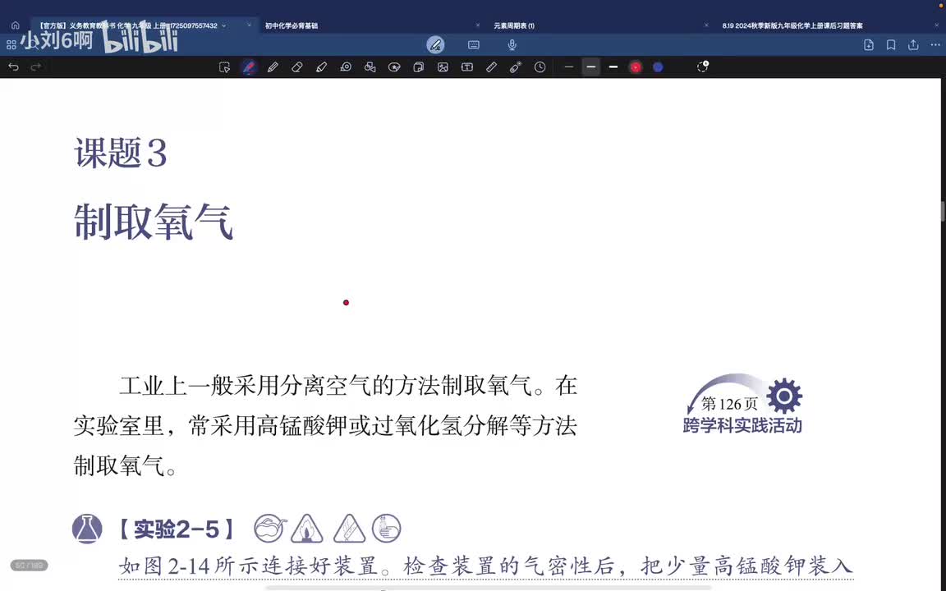Select the active fountain pen tool
Viewport: 946px width, 591px height.
point(249,67)
